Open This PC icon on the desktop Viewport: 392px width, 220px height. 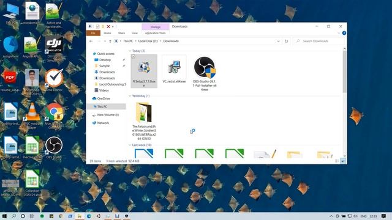(11, 13)
